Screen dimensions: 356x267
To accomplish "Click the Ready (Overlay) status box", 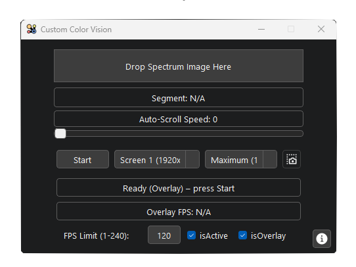I will [x=179, y=187].
